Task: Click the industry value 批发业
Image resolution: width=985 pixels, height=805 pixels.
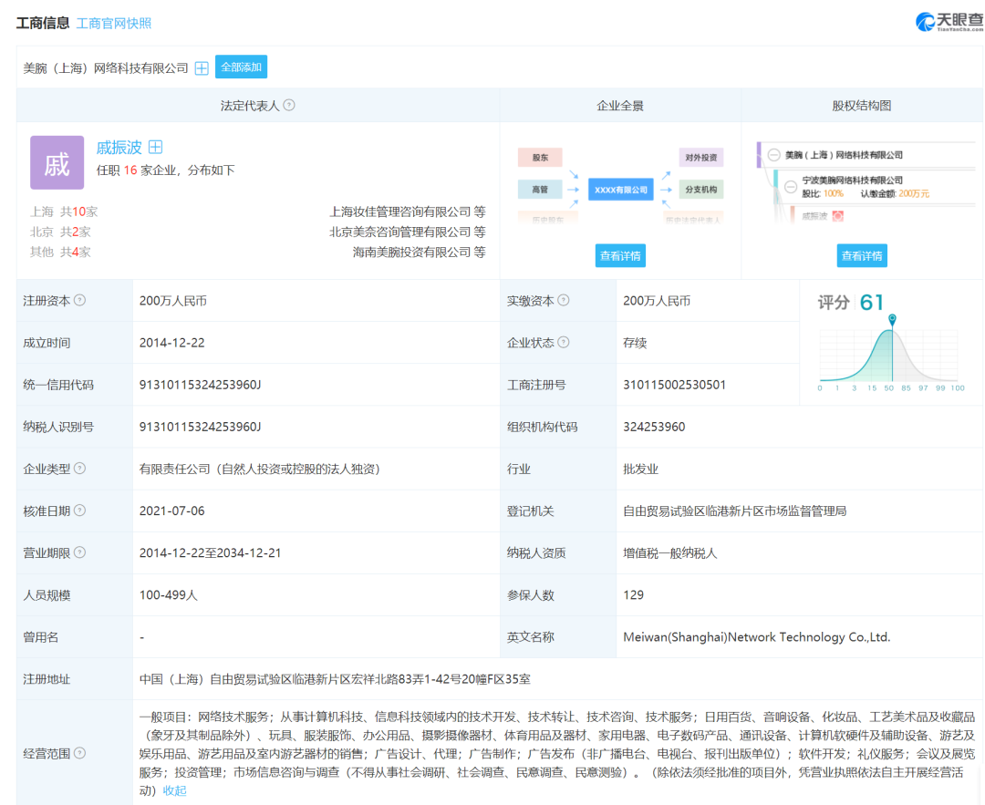Action: coord(641,470)
